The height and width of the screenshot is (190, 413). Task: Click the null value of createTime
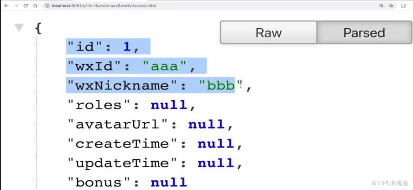(x=216, y=144)
